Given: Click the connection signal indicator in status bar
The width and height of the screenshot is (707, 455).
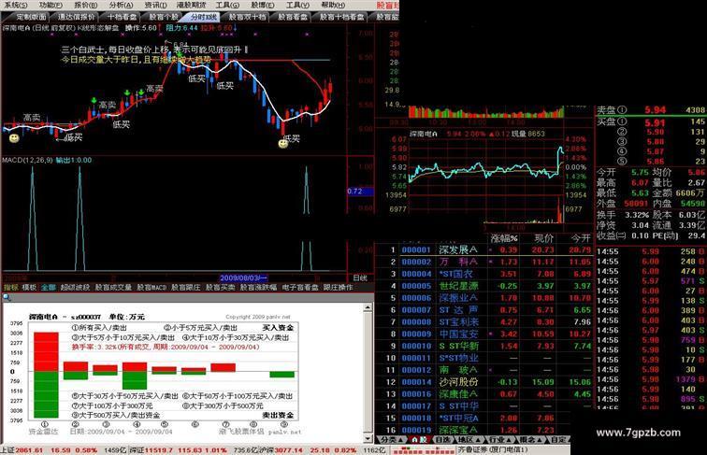Looking at the screenshot, I should coord(423,450).
